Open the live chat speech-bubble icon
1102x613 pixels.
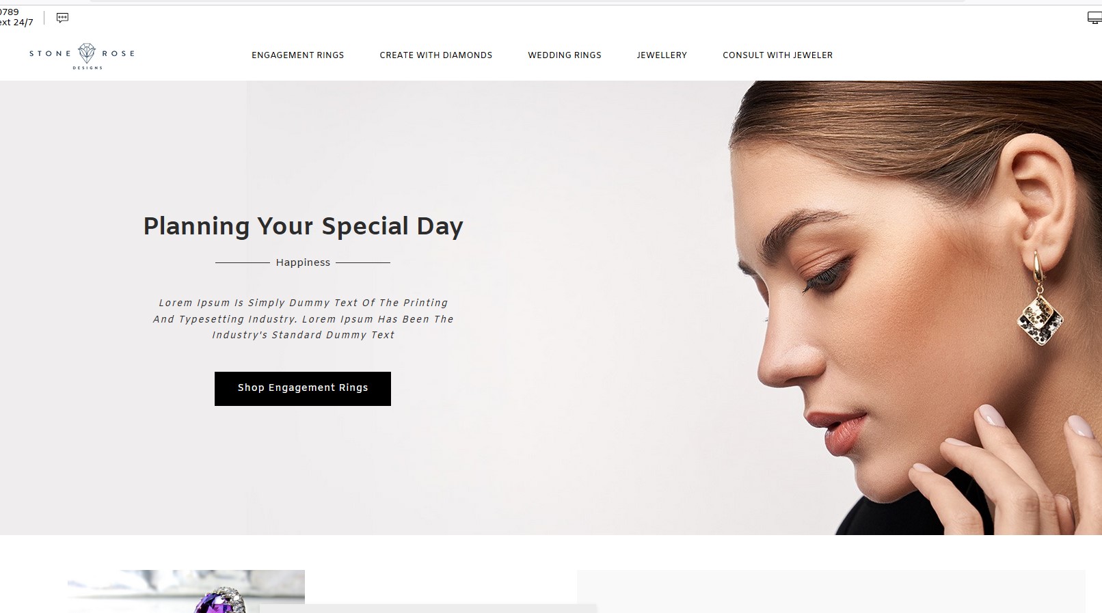(x=62, y=18)
